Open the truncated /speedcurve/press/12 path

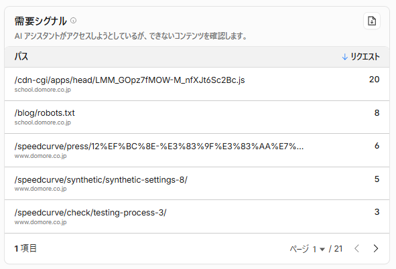tap(159, 147)
